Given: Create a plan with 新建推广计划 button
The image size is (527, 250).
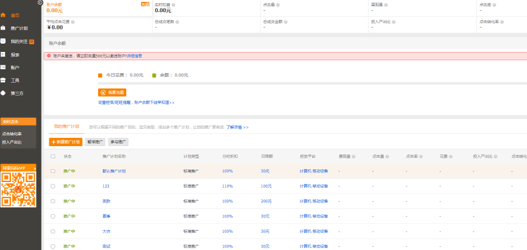Looking at the screenshot, I should pyautogui.click(x=66, y=142).
